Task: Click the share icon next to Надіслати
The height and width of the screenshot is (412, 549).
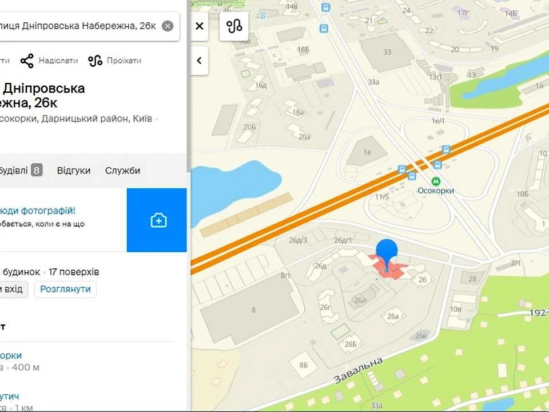Action: point(27,61)
